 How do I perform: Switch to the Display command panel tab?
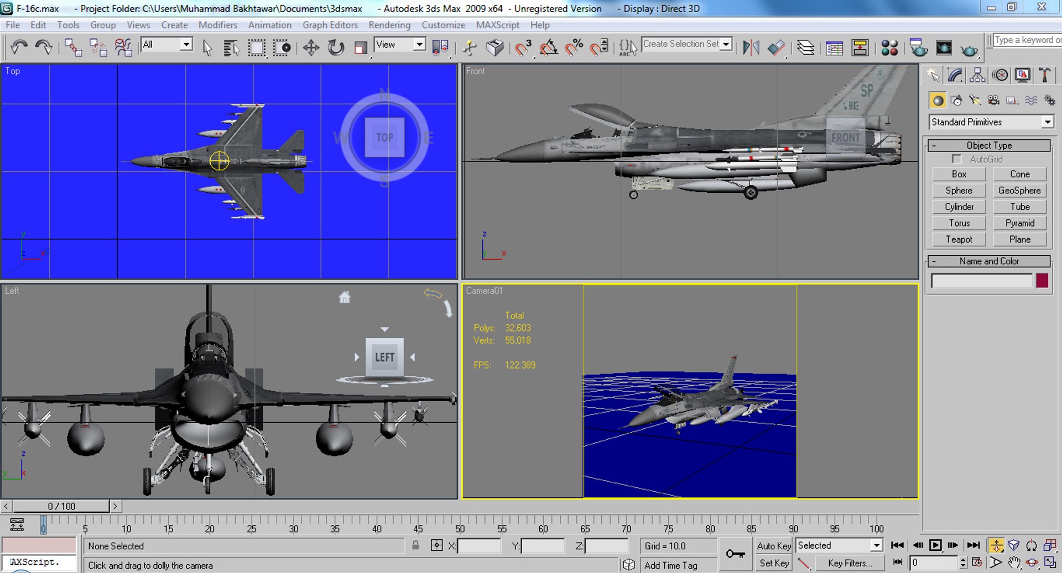[1023, 75]
